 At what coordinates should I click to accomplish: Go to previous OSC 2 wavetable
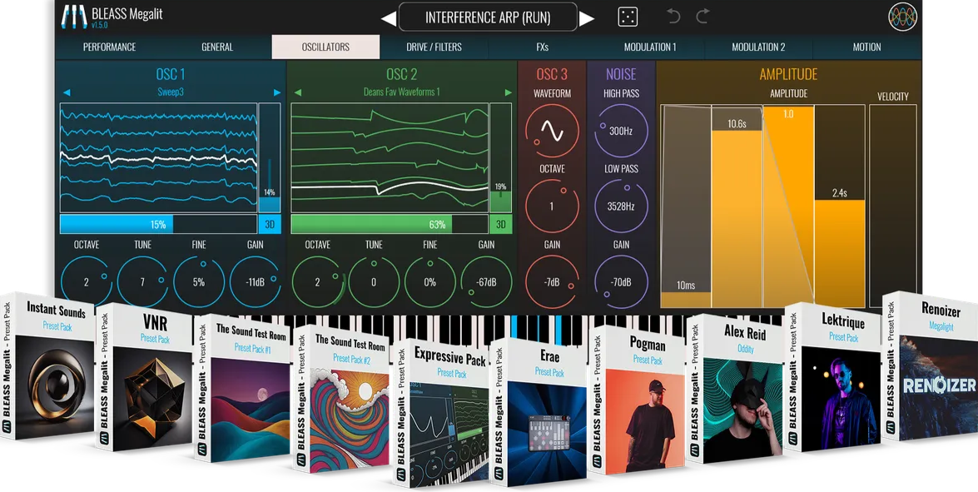(298, 92)
